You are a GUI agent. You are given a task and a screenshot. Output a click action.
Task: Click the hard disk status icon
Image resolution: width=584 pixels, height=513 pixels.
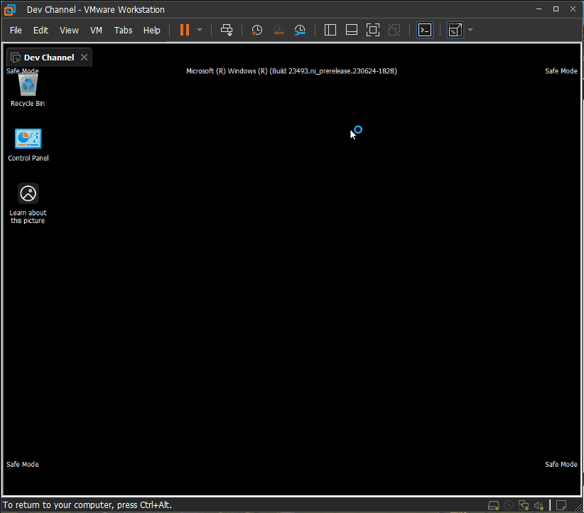click(494, 505)
